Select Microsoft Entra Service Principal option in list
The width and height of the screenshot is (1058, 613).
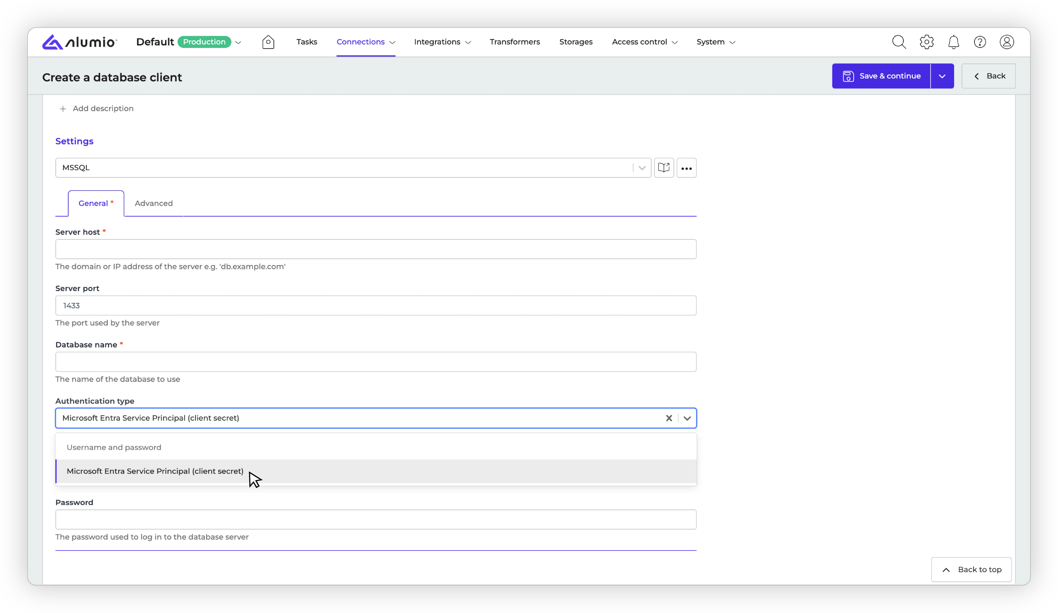click(376, 471)
